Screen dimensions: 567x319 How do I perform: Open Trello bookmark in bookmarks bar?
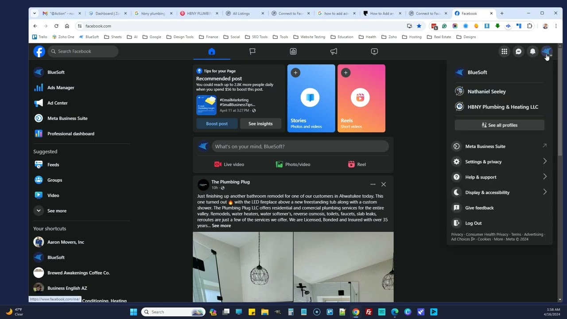(40, 37)
